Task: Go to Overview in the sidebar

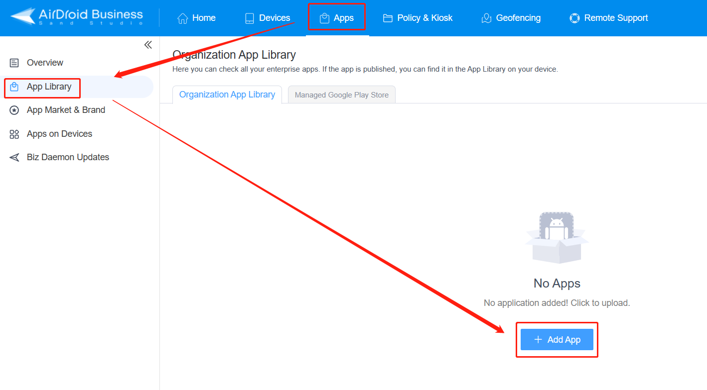Action: [45, 63]
